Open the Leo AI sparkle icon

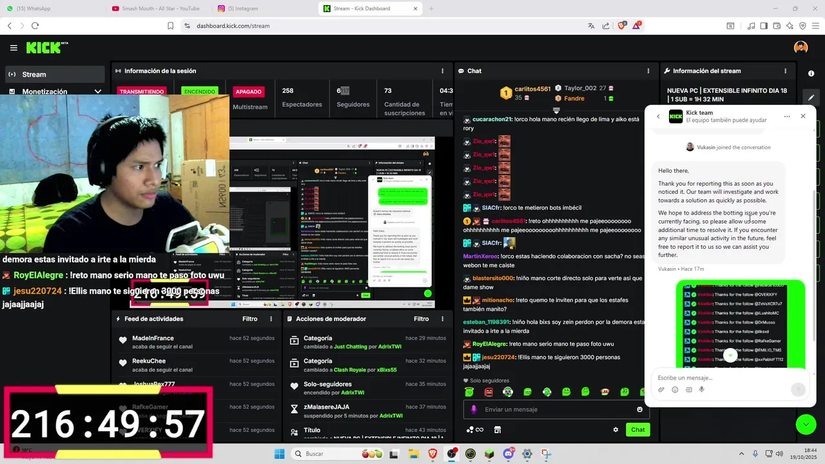point(790,26)
